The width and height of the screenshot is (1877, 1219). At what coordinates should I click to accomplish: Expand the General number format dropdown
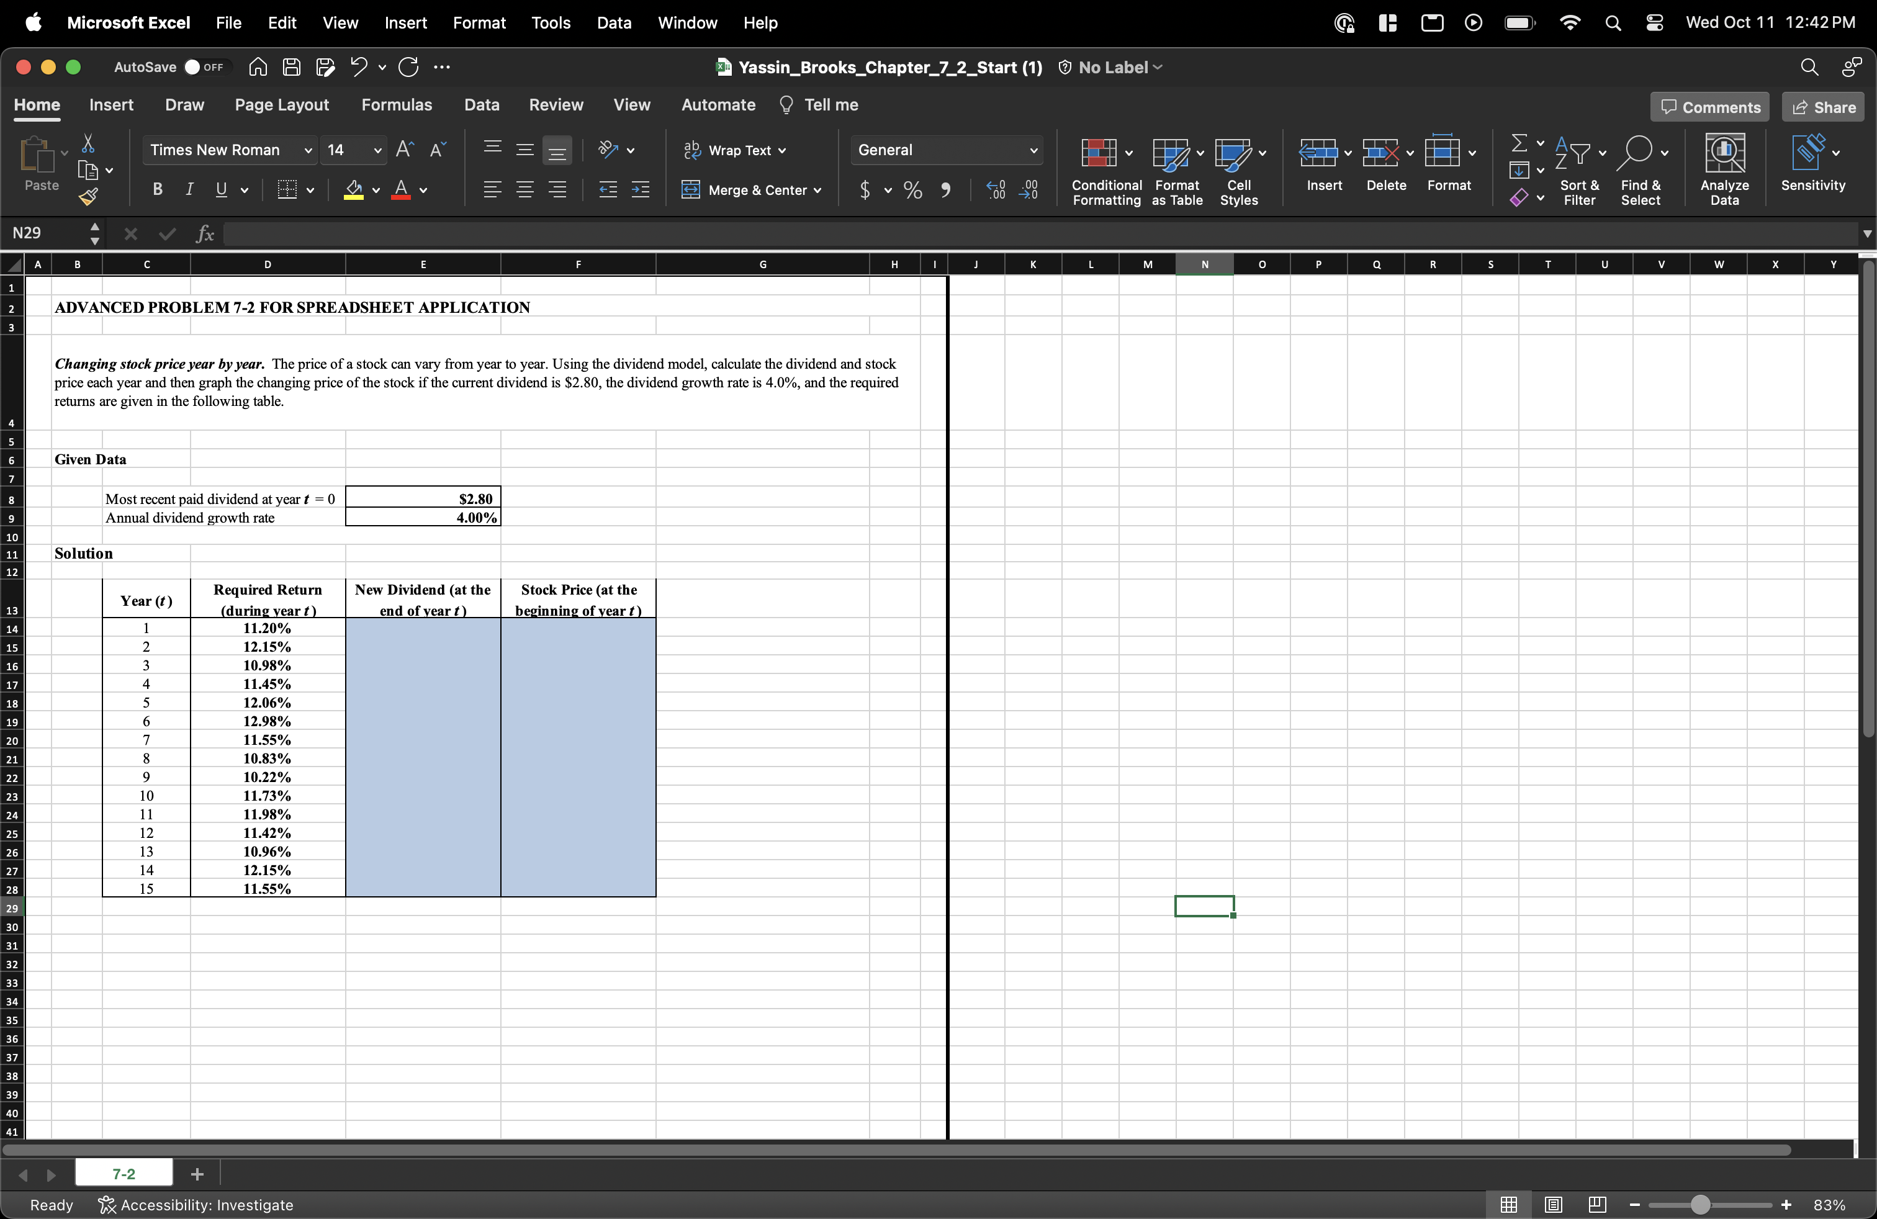coord(1034,150)
